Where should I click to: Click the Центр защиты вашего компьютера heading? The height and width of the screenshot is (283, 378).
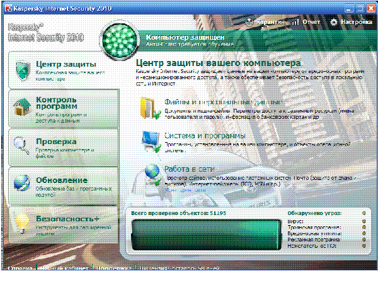(219, 63)
